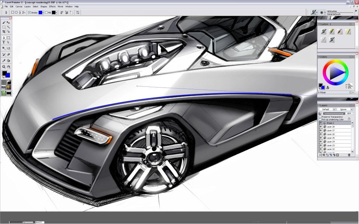Open the Default composite method dropdown
This screenshot has height=224, width=359.
pos(334,109)
